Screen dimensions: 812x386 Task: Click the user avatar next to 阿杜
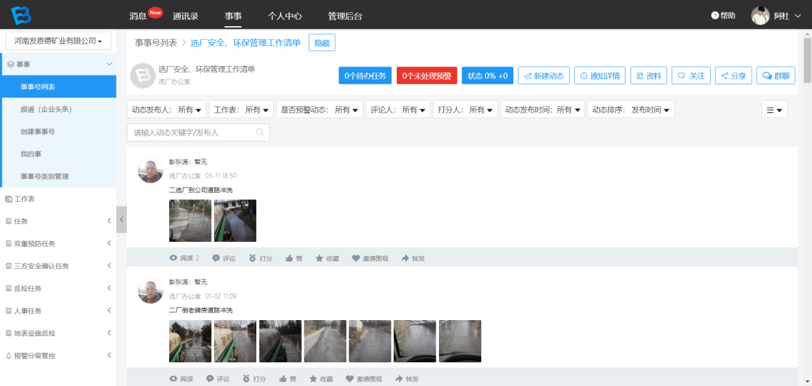click(x=760, y=16)
